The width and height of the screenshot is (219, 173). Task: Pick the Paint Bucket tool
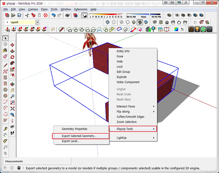tap(5, 50)
